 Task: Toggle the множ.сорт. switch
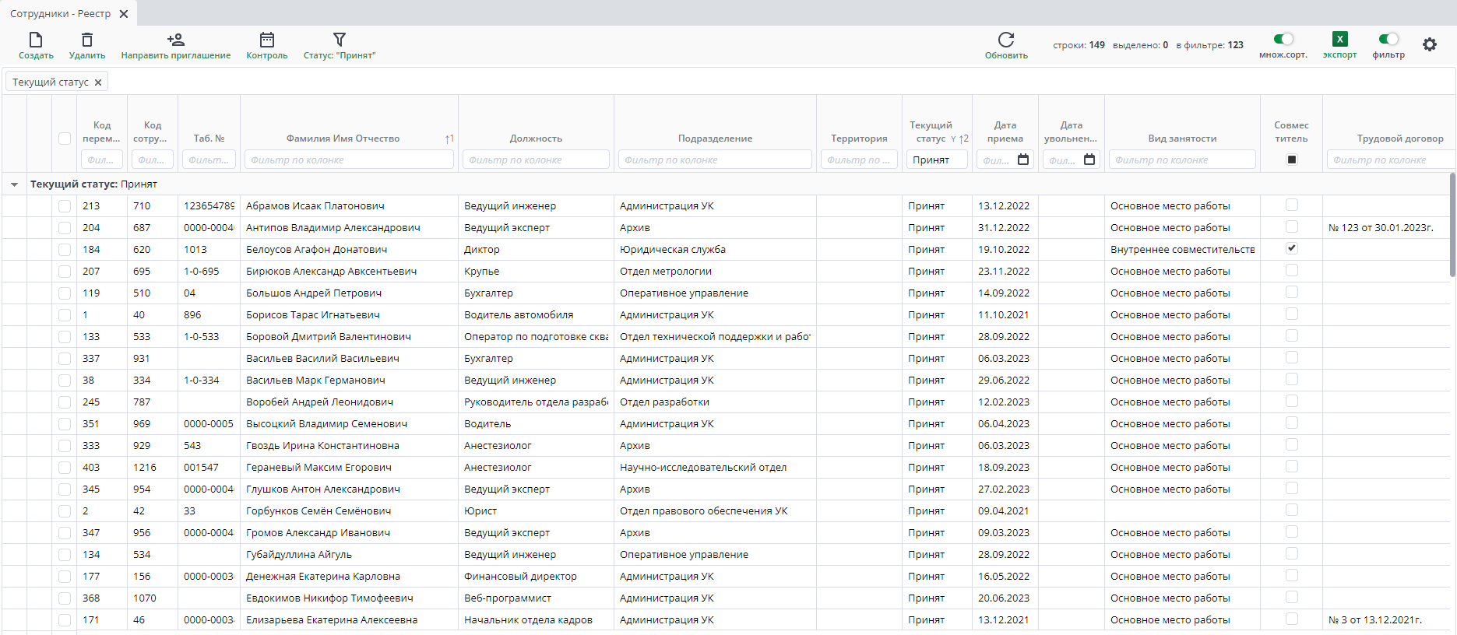coord(1283,39)
